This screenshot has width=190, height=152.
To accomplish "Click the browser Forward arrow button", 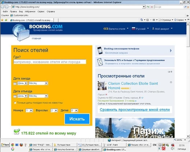I will point(7,7).
